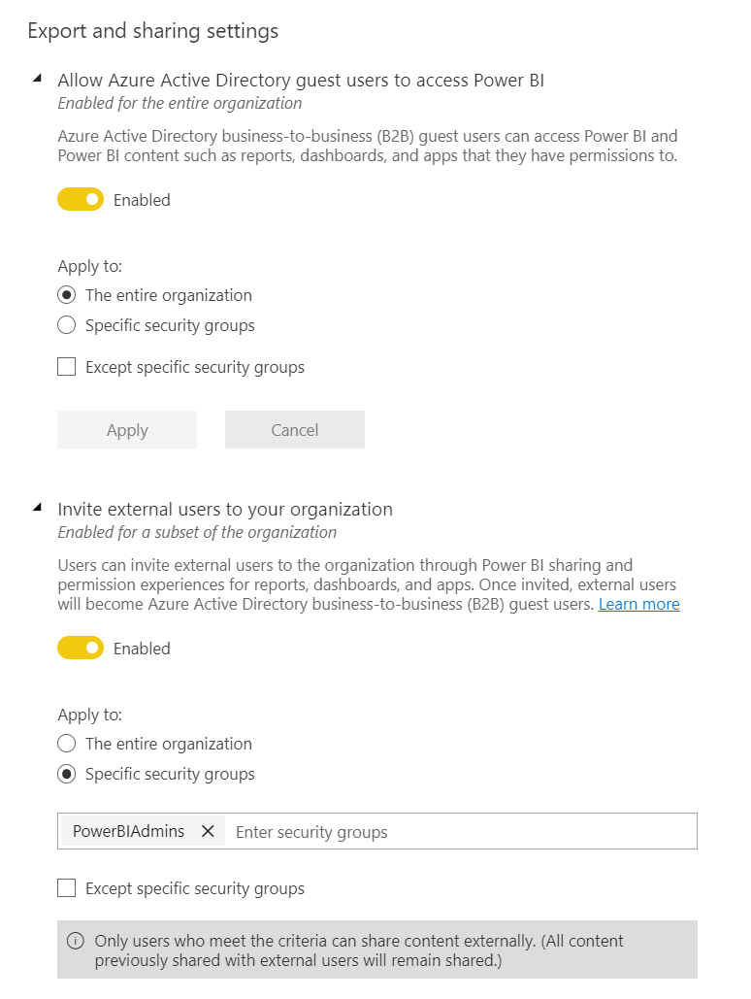Open the Learn more link
Viewport: 751px width, 999px height.
click(x=638, y=604)
